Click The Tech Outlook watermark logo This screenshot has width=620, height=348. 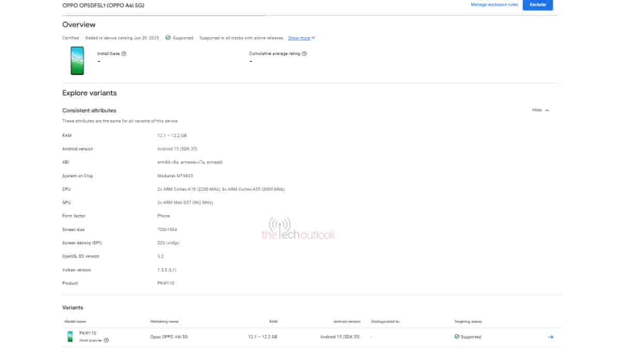pos(298,229)
